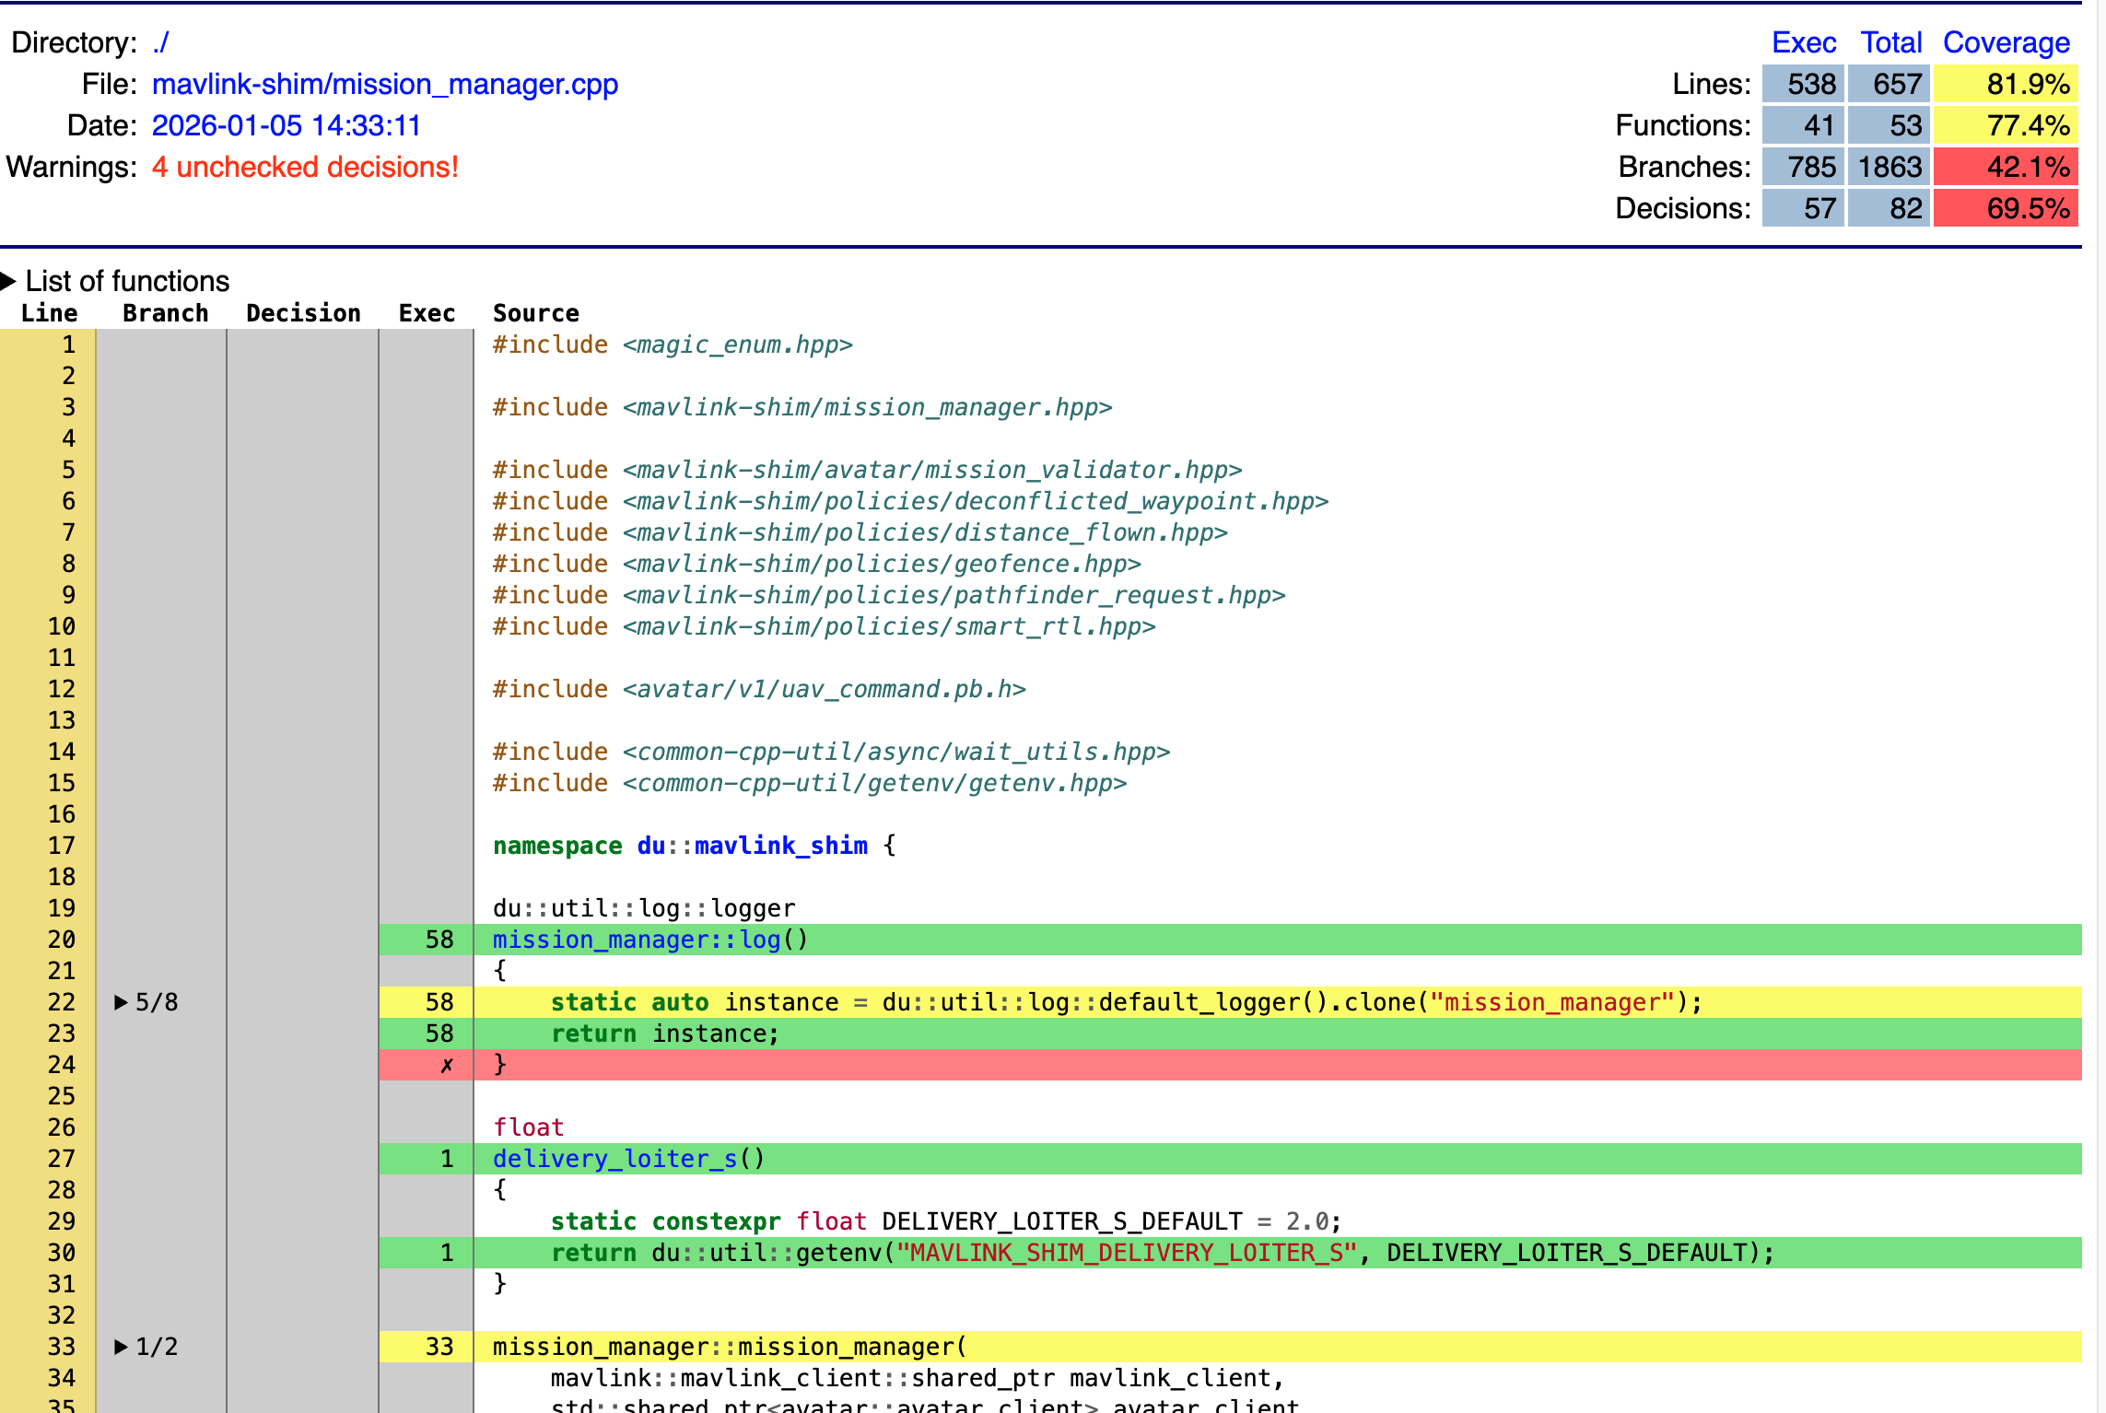The image size is (2106, 1413).
Task: Click the Lines exec value 538
Action: pos(1803,84)
